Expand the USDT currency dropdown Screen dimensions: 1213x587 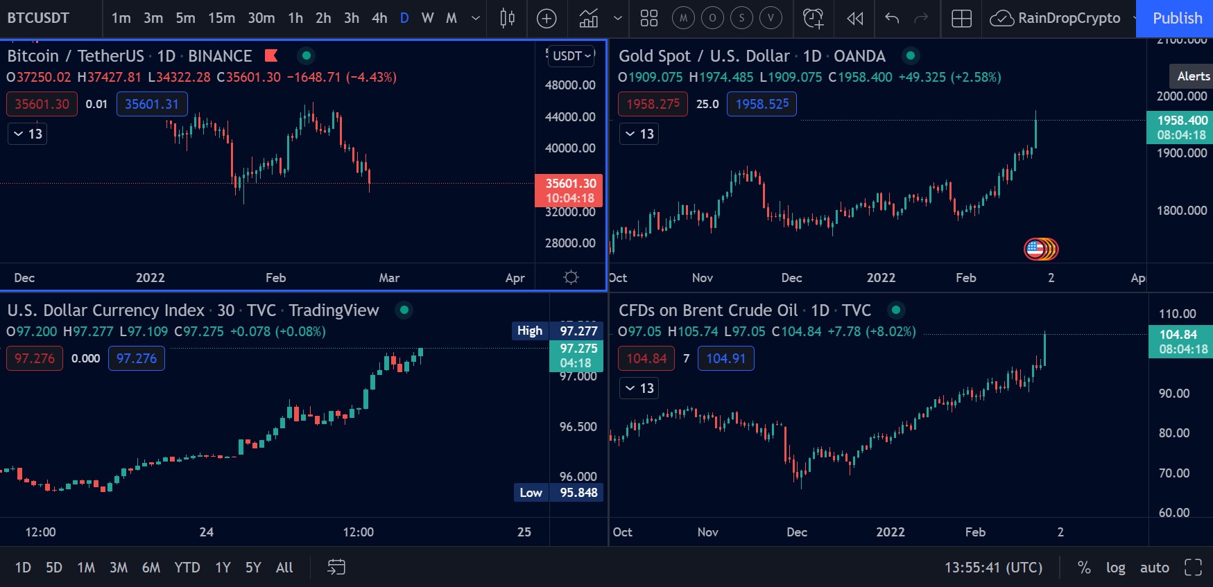point(571,56)
